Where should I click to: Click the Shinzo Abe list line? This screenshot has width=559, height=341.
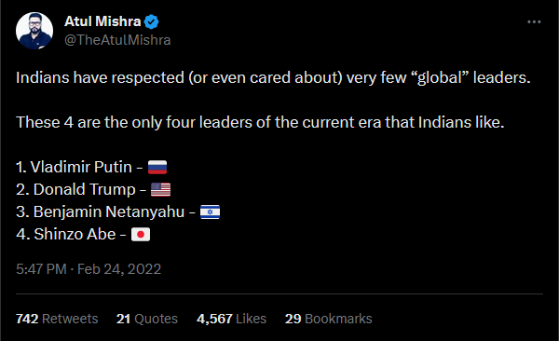83,235
